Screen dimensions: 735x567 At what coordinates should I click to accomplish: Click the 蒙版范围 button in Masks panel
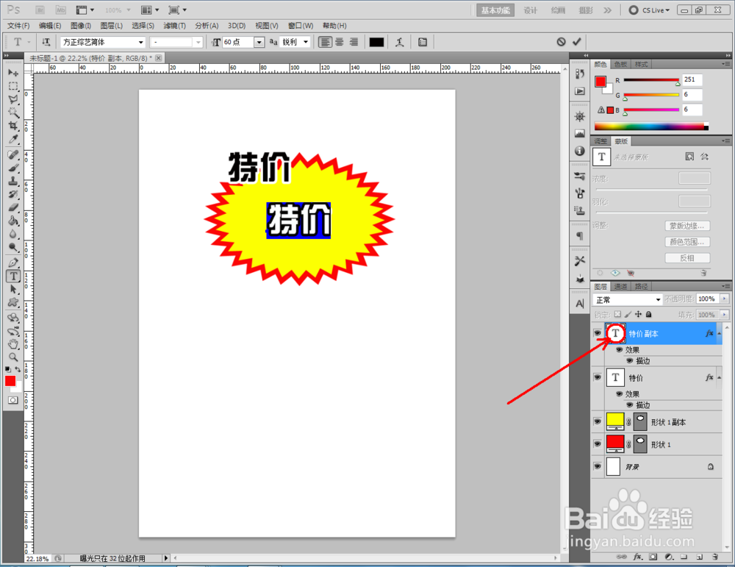(687, 225)
